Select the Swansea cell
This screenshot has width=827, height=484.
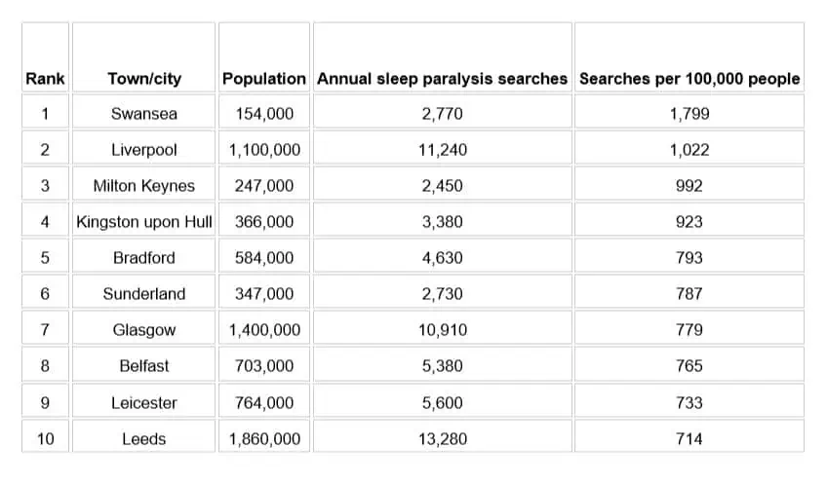click(144, 114)
